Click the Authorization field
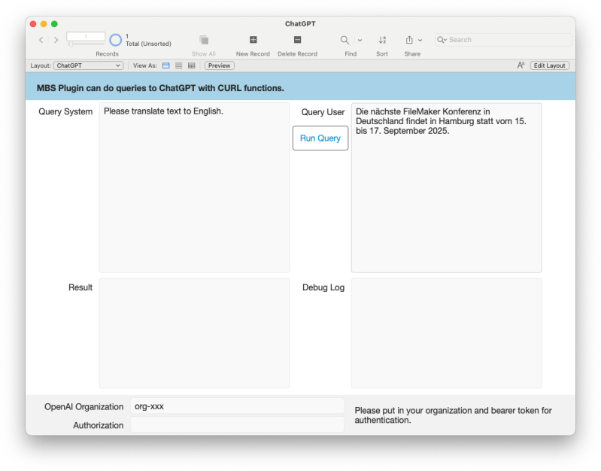 (x=237, y=424)
